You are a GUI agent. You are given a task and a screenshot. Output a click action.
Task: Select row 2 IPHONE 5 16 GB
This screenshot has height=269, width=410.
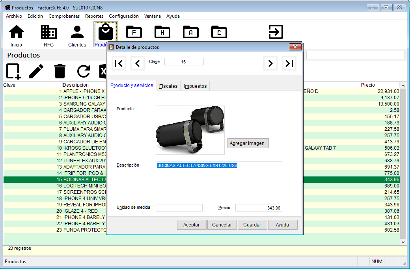201,97
